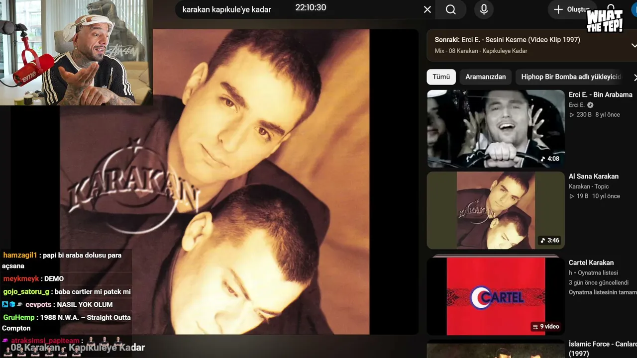637x358 pixels.
Task: Click the h • Oynatma listesi label
Action: (593, 273)
